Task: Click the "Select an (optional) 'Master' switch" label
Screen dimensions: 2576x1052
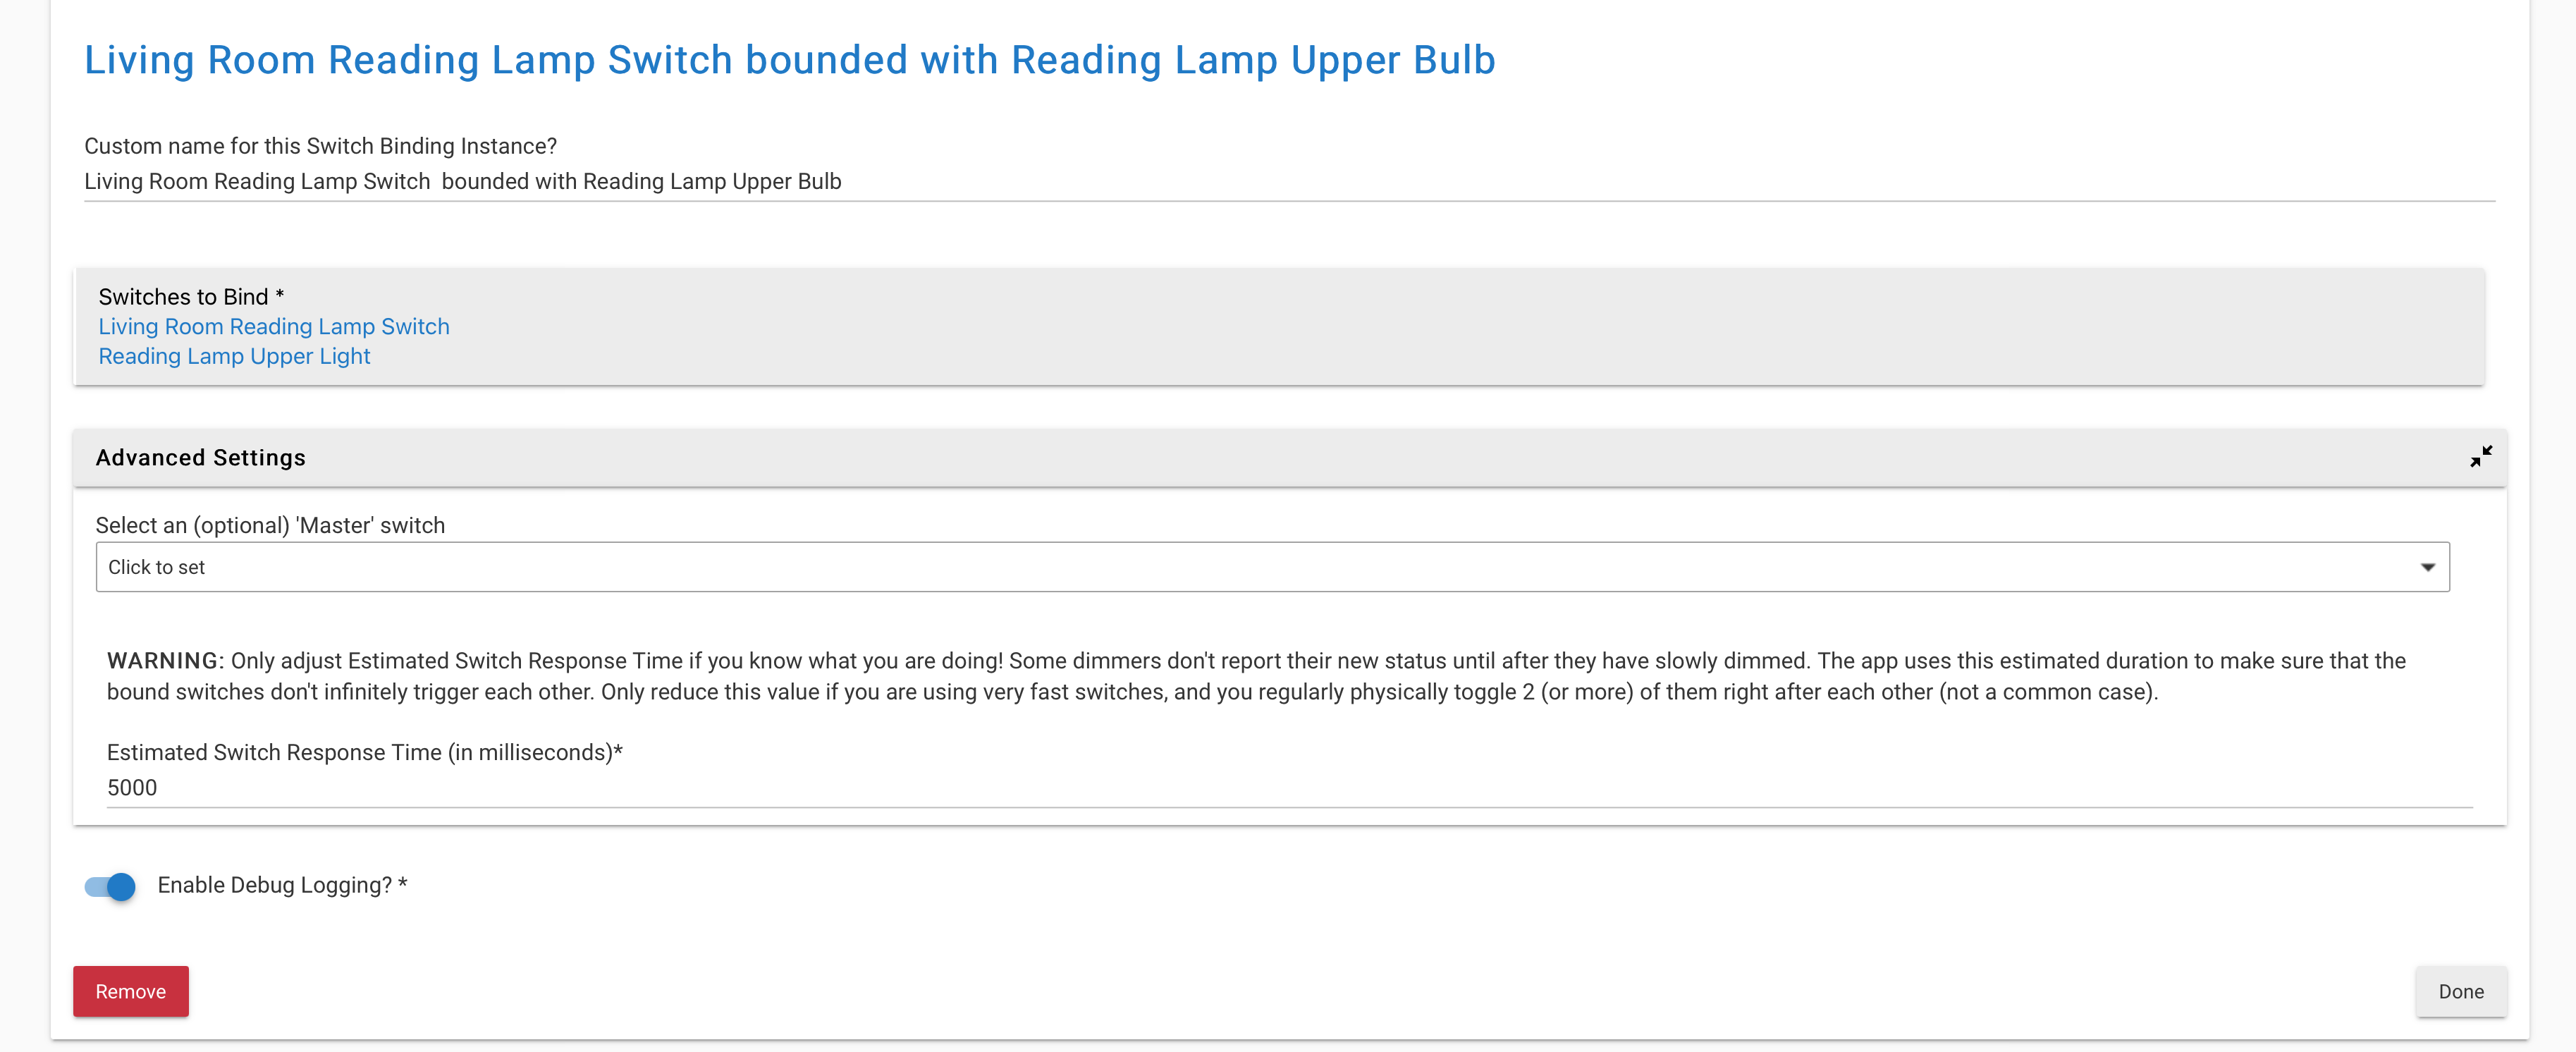Action: 270,525
